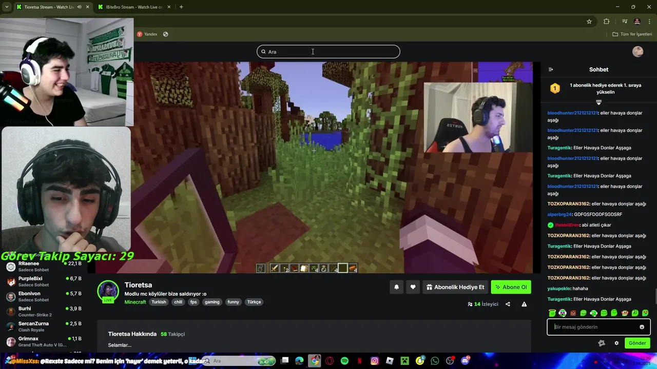Insert the halo green emote
Screen dimensions: 657x369
click(x=552, y=313)
